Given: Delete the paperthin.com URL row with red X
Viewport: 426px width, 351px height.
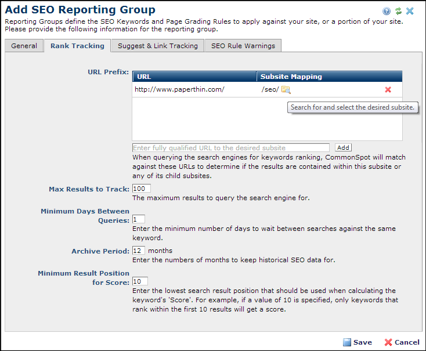Looking at the screenshot, I should click(388, 89).
